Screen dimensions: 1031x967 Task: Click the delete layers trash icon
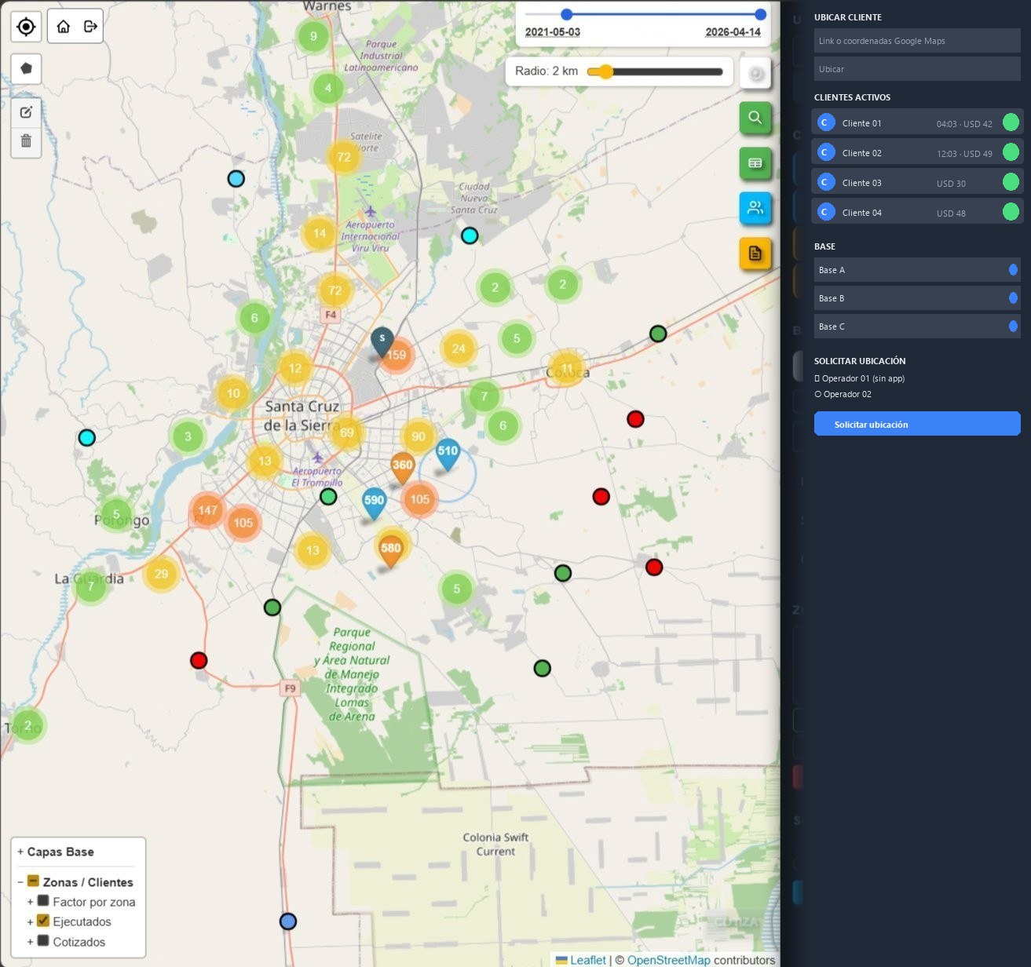(x=26, y=140)
